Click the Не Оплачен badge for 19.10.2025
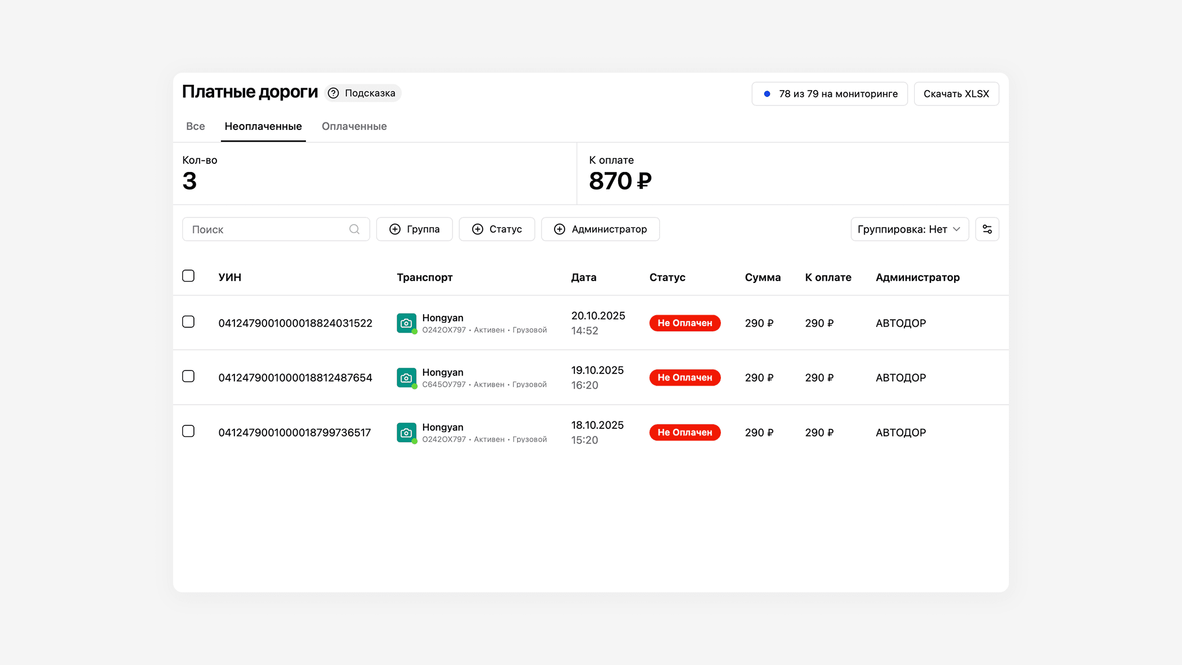The height and width of the screenshot is (665, 1182). [684, 378]
